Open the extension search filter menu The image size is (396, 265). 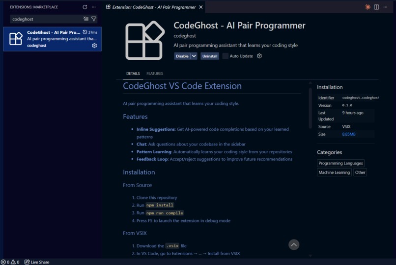(94, 19)
